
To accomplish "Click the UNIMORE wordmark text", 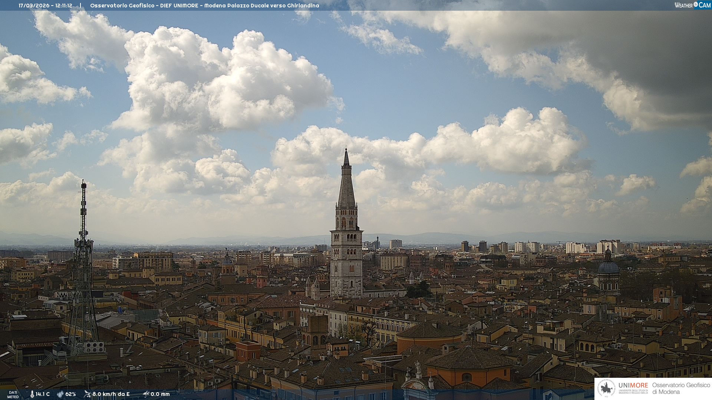I will click(x=633, y=385).
